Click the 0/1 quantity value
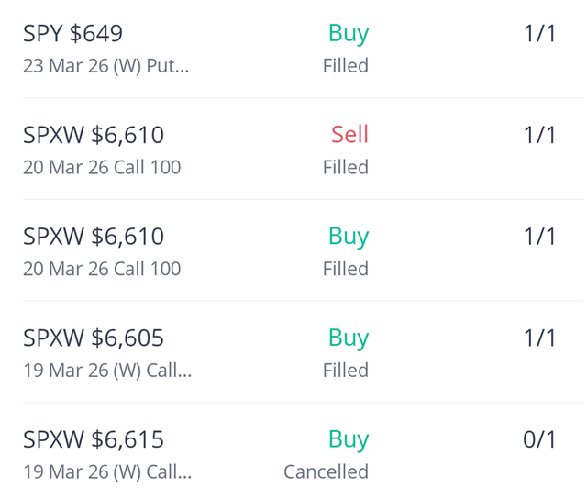 [539, 440]
